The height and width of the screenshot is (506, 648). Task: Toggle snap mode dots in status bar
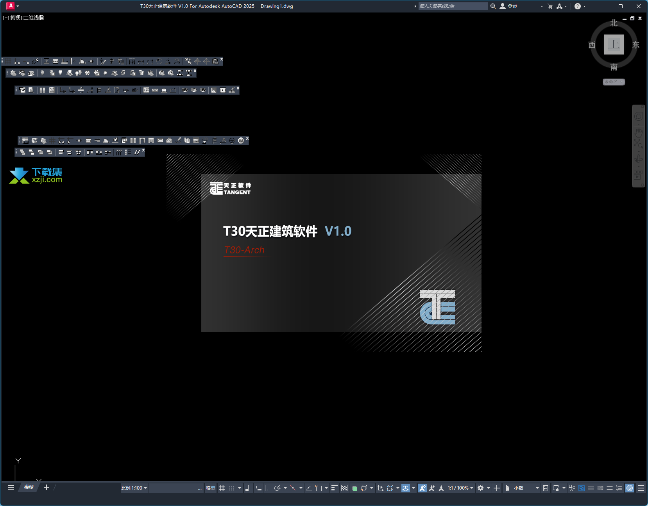pyautogui.click(x=232, y=488)
